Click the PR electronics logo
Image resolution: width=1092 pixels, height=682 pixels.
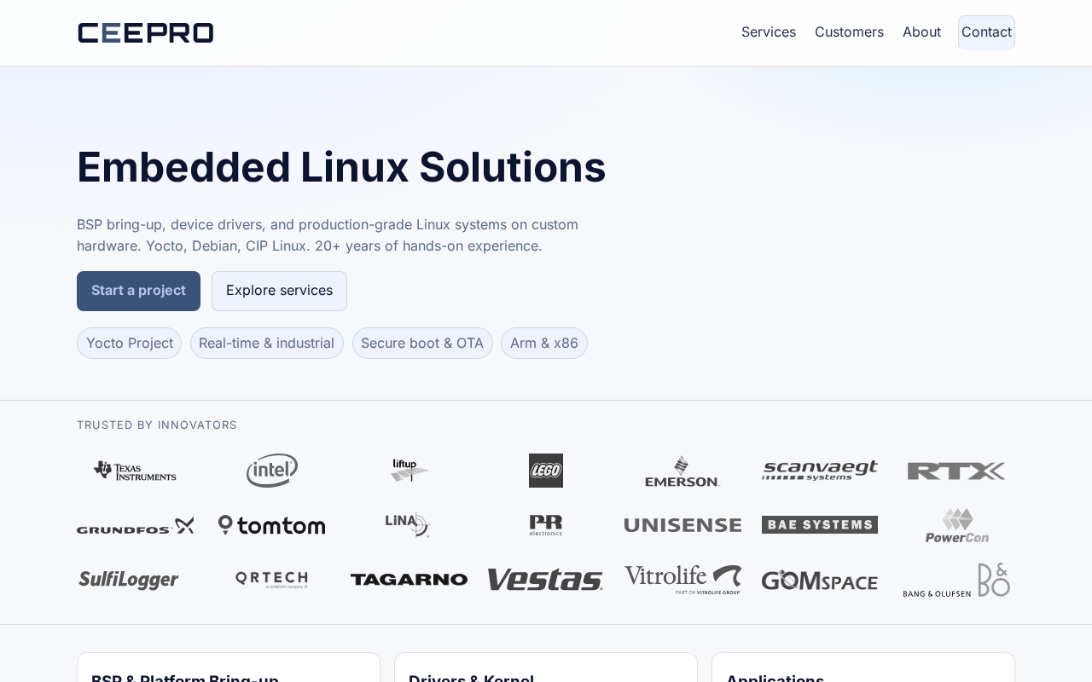[x=546, y=525]
